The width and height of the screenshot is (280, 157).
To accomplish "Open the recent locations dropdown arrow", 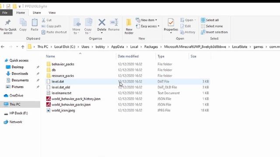I will [x=17, y=47].
